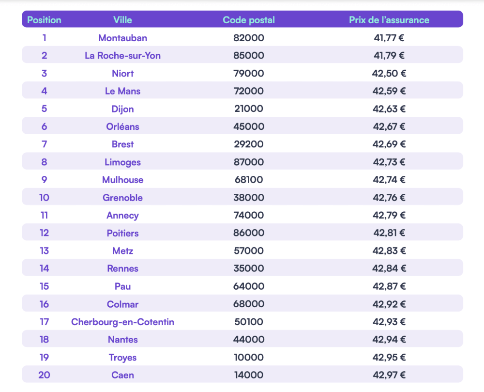Select the Nantes city name
This screenshot has height=392, width=484.
click(122, 340)
